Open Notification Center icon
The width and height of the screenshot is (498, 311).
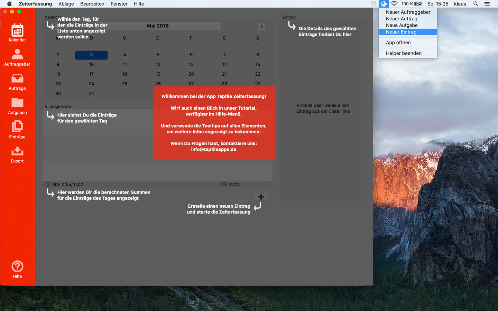coord(487,4)
